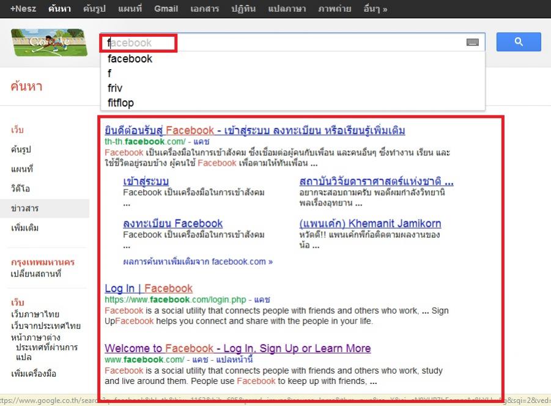Select the 'friv' autocomplete suggestion
The image size is (551, 406).
292,88
